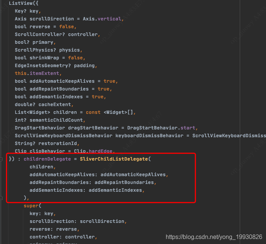The image size is (266, 244).
Task: Click 'true' on bool addSemanticIndexes line
Action: pyautogui.click(x=98, y=97)
